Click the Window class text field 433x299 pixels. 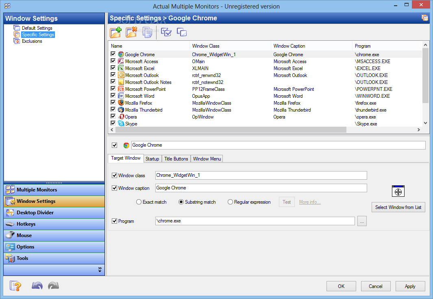261,175
